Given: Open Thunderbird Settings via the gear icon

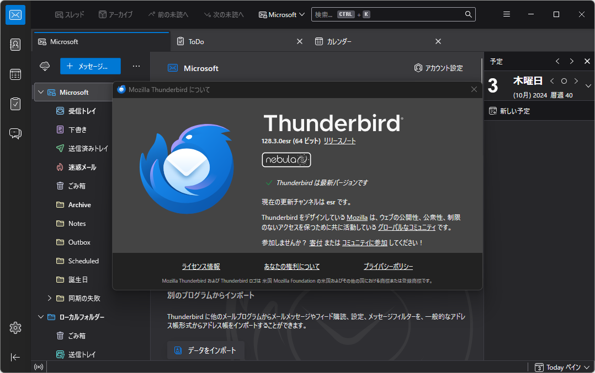Looking at the screenshot, I should (x=15, y=328).
